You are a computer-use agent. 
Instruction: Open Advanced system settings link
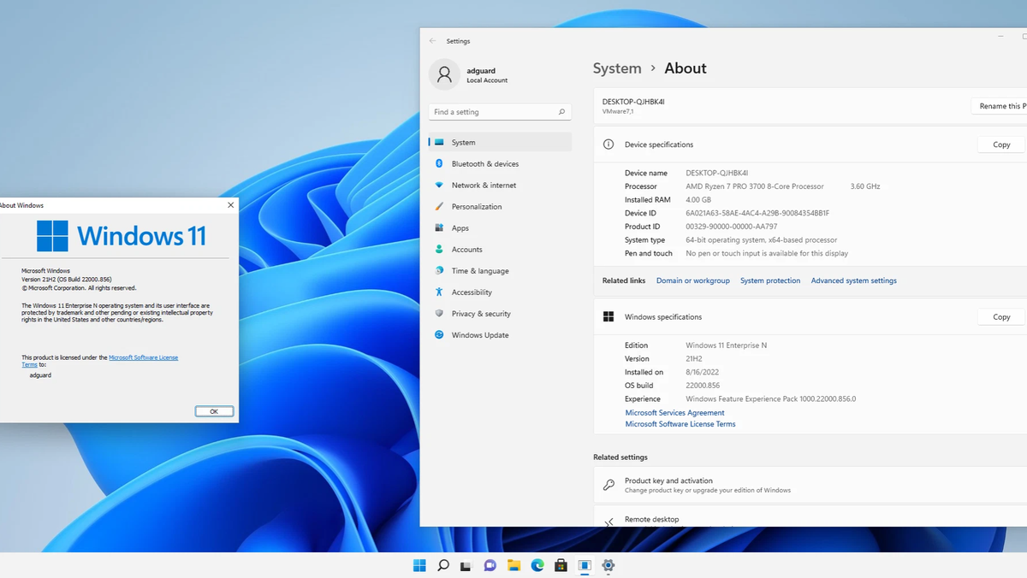click(x=854, y=280)
